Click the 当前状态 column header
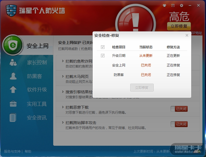This screenshot has height=157, width=206. pos(146,47)
